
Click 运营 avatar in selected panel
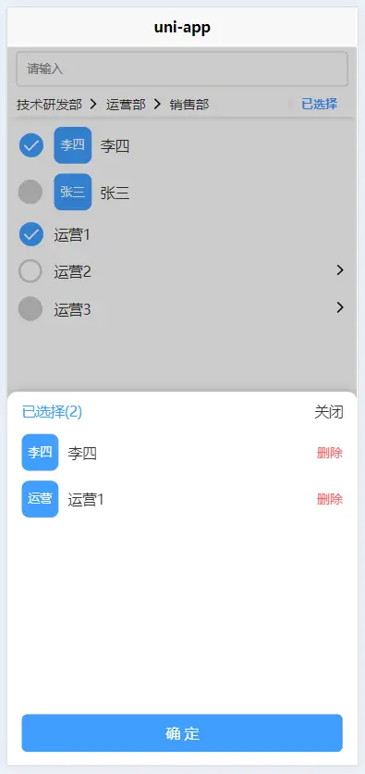[40, 499]
